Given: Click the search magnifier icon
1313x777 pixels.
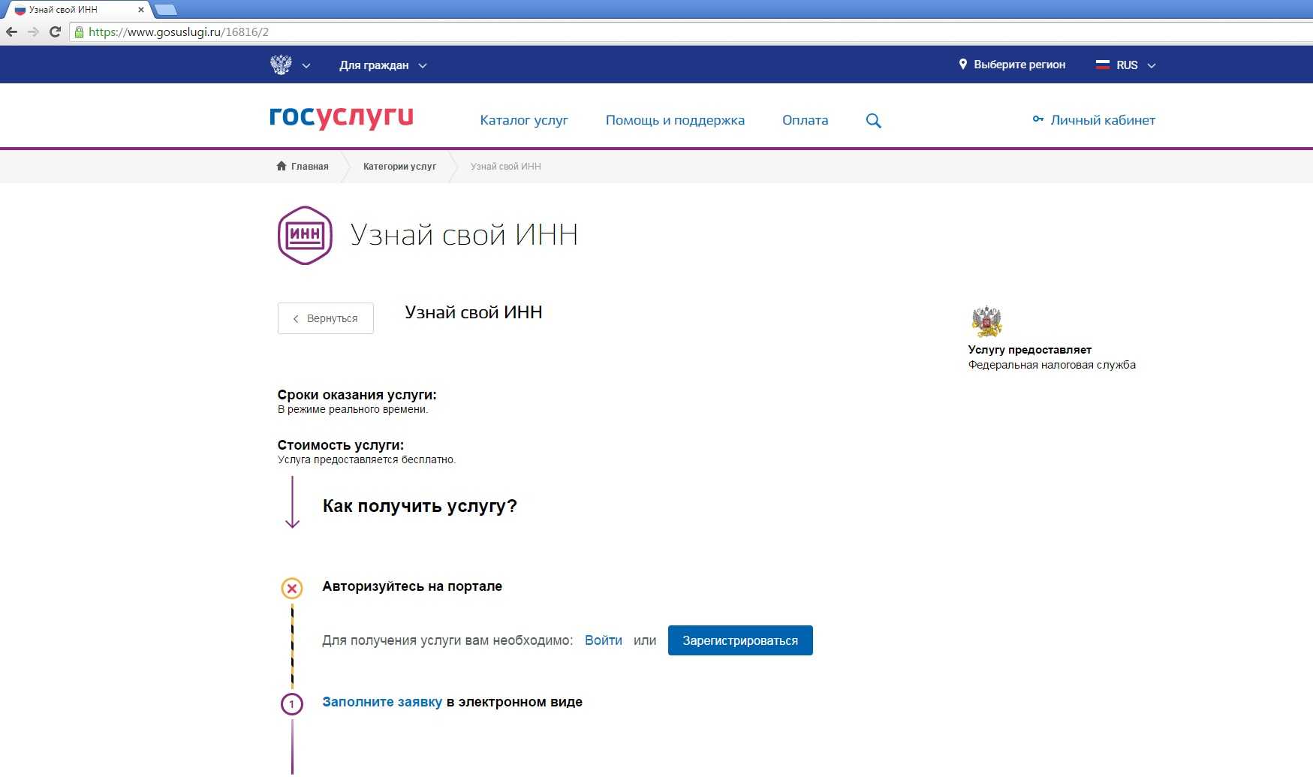Looking at the screenshot, I should 873,121.
